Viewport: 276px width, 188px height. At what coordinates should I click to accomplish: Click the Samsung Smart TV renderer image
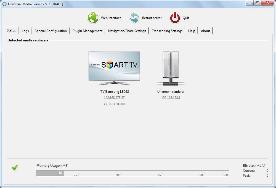tap(114, 68)
